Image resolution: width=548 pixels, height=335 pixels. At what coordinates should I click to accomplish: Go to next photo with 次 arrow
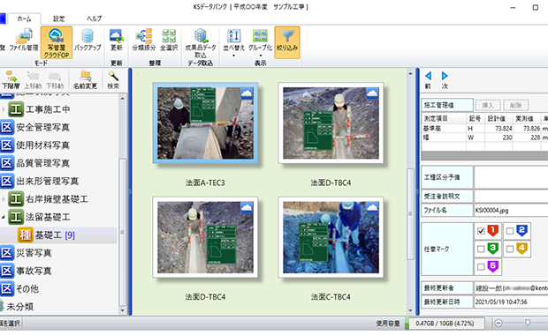coord(445,80)
